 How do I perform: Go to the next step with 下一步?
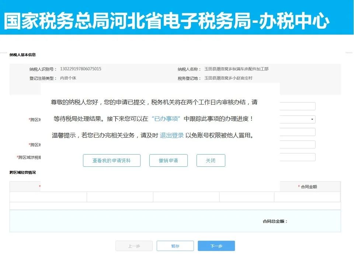point(216,246)
